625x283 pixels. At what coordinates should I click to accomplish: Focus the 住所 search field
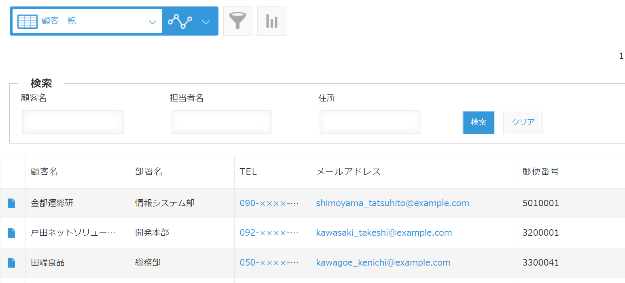370,122
